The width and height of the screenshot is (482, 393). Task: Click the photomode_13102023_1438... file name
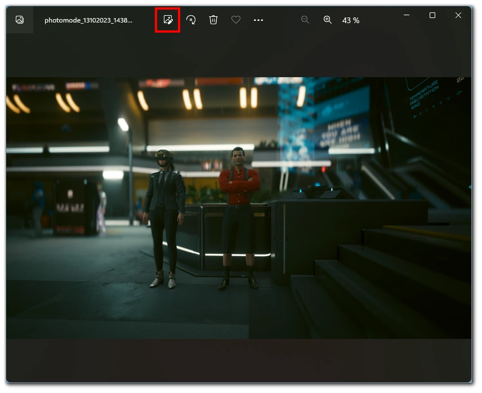(x=88, y=20)
